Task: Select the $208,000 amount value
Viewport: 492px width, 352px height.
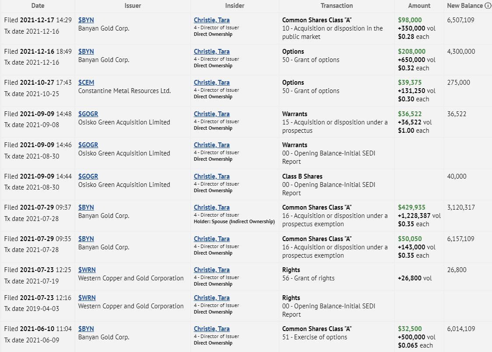Action: [x=412, y=52]
